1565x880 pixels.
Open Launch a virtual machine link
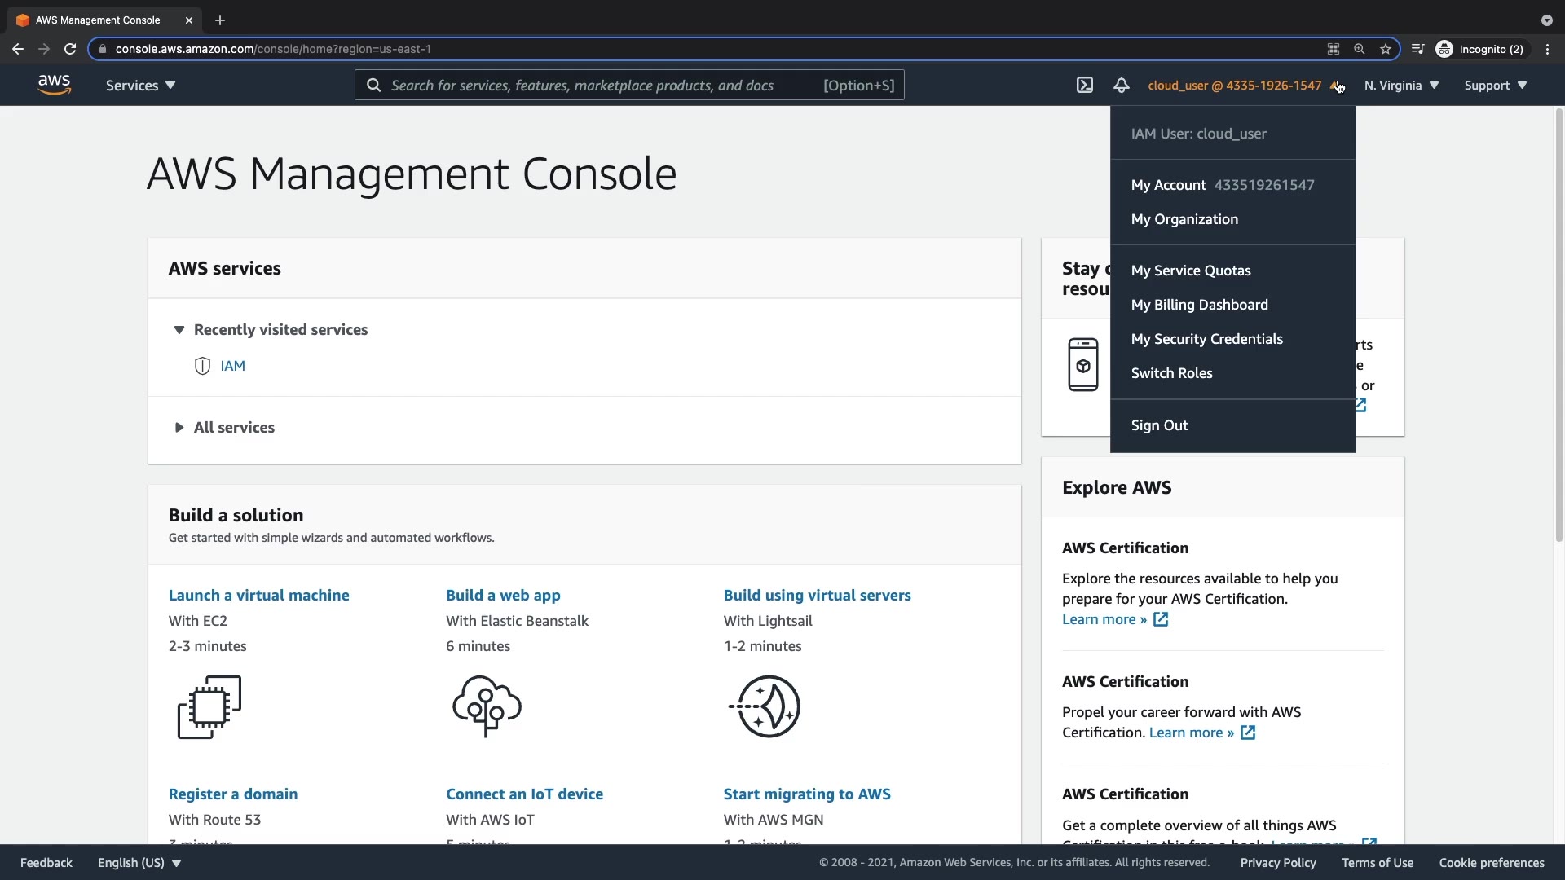[258, 595]
